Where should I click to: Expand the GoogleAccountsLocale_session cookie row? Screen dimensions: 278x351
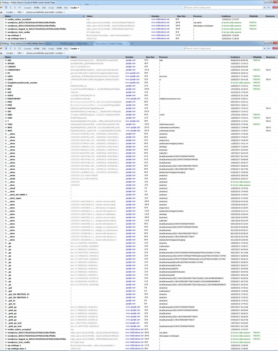[x=6, y=83]
